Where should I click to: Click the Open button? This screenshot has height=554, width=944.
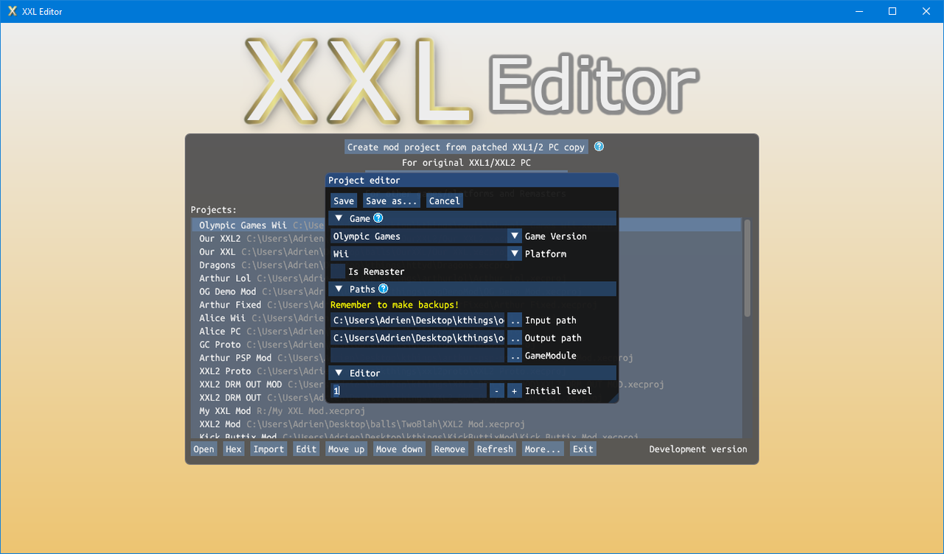click(x=204, y=449)
